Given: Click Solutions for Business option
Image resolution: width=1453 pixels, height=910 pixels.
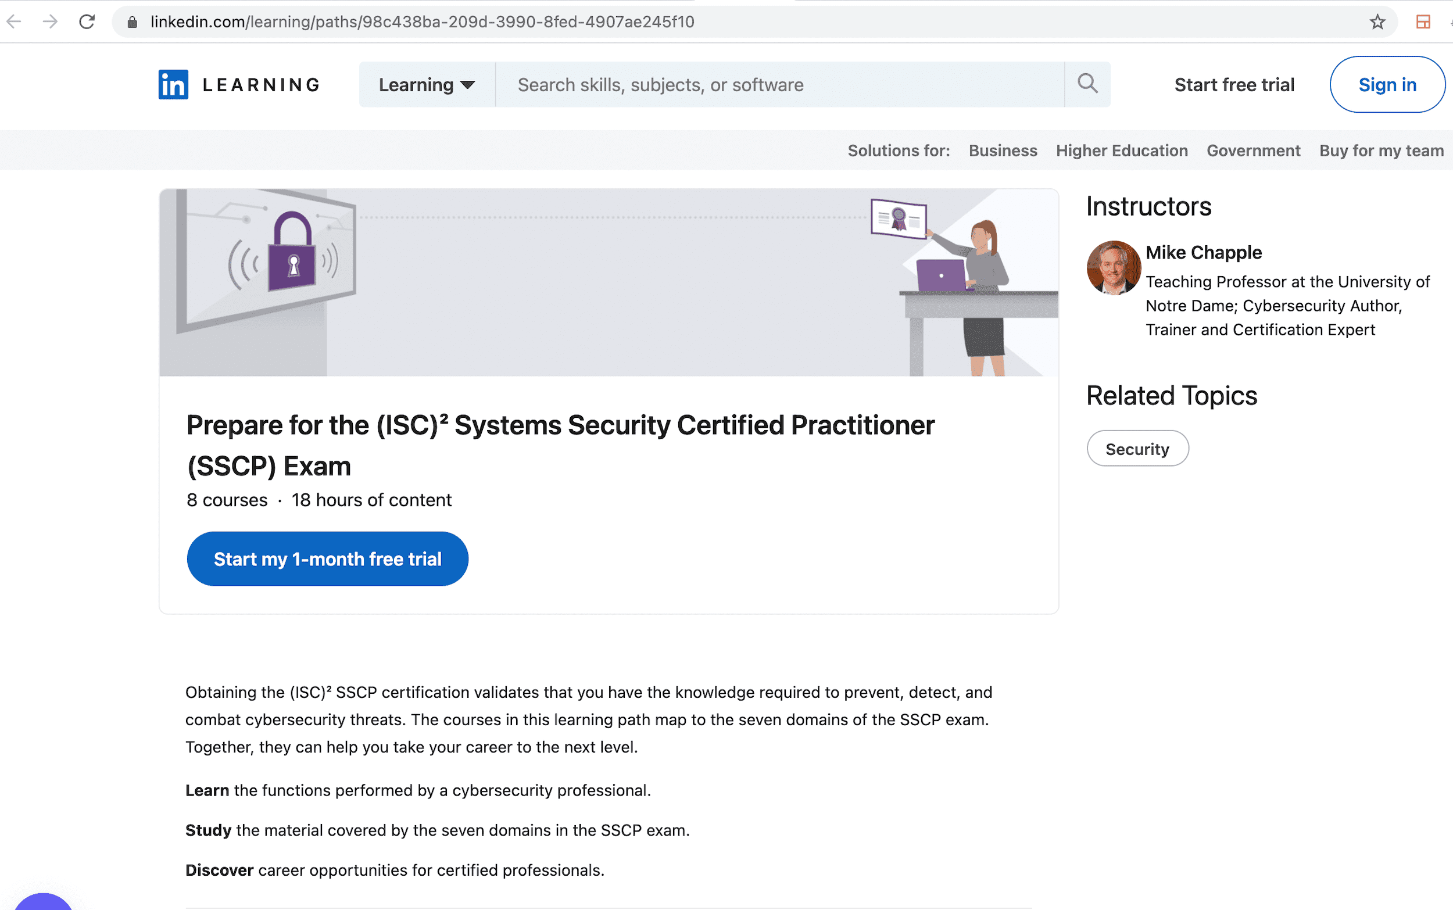Looking at the screenshot, I should [x=1002, y=150].
